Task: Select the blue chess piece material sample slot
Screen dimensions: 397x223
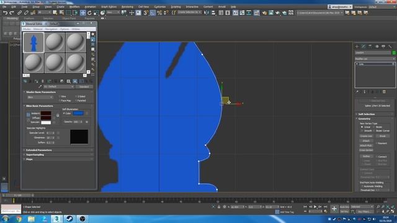Action: coord(33,43)
